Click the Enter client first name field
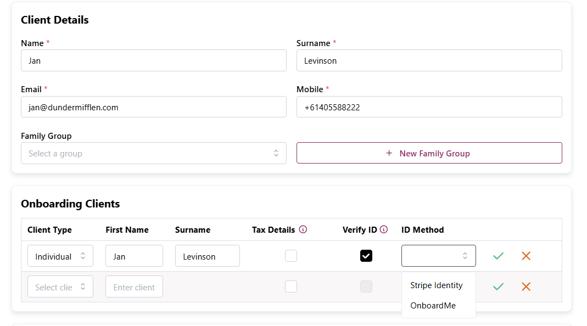This screenshot has height=326, width=587. [134, 286]
